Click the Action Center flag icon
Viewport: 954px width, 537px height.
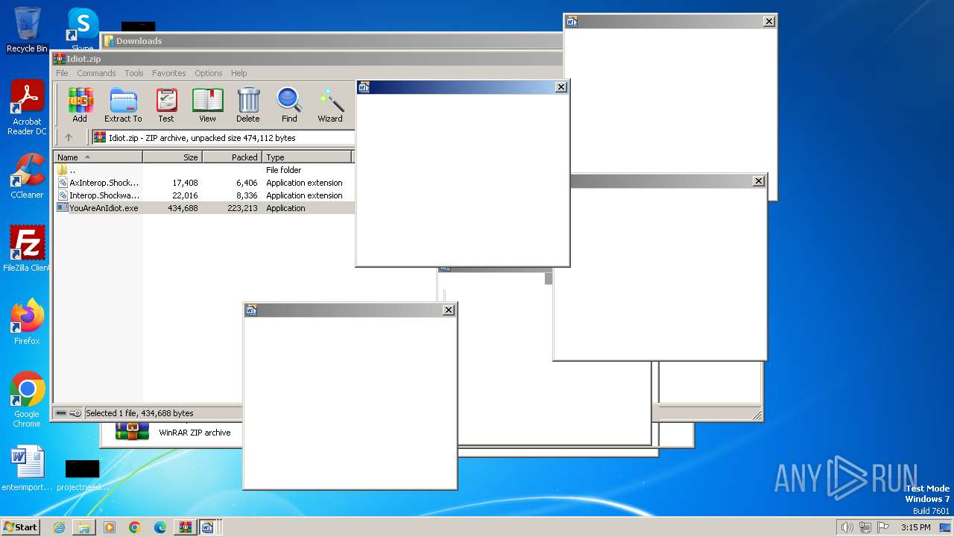883,527
